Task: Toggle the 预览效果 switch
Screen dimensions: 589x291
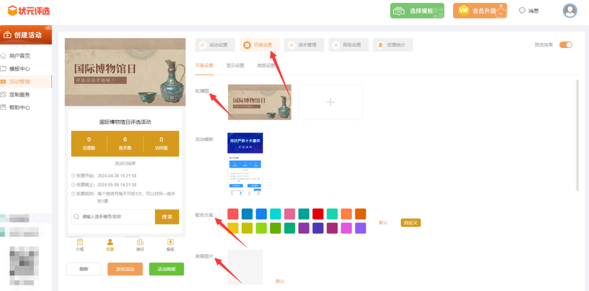Action: (565, 45)
